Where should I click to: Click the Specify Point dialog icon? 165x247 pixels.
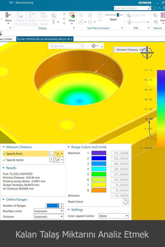pos(51,154)
